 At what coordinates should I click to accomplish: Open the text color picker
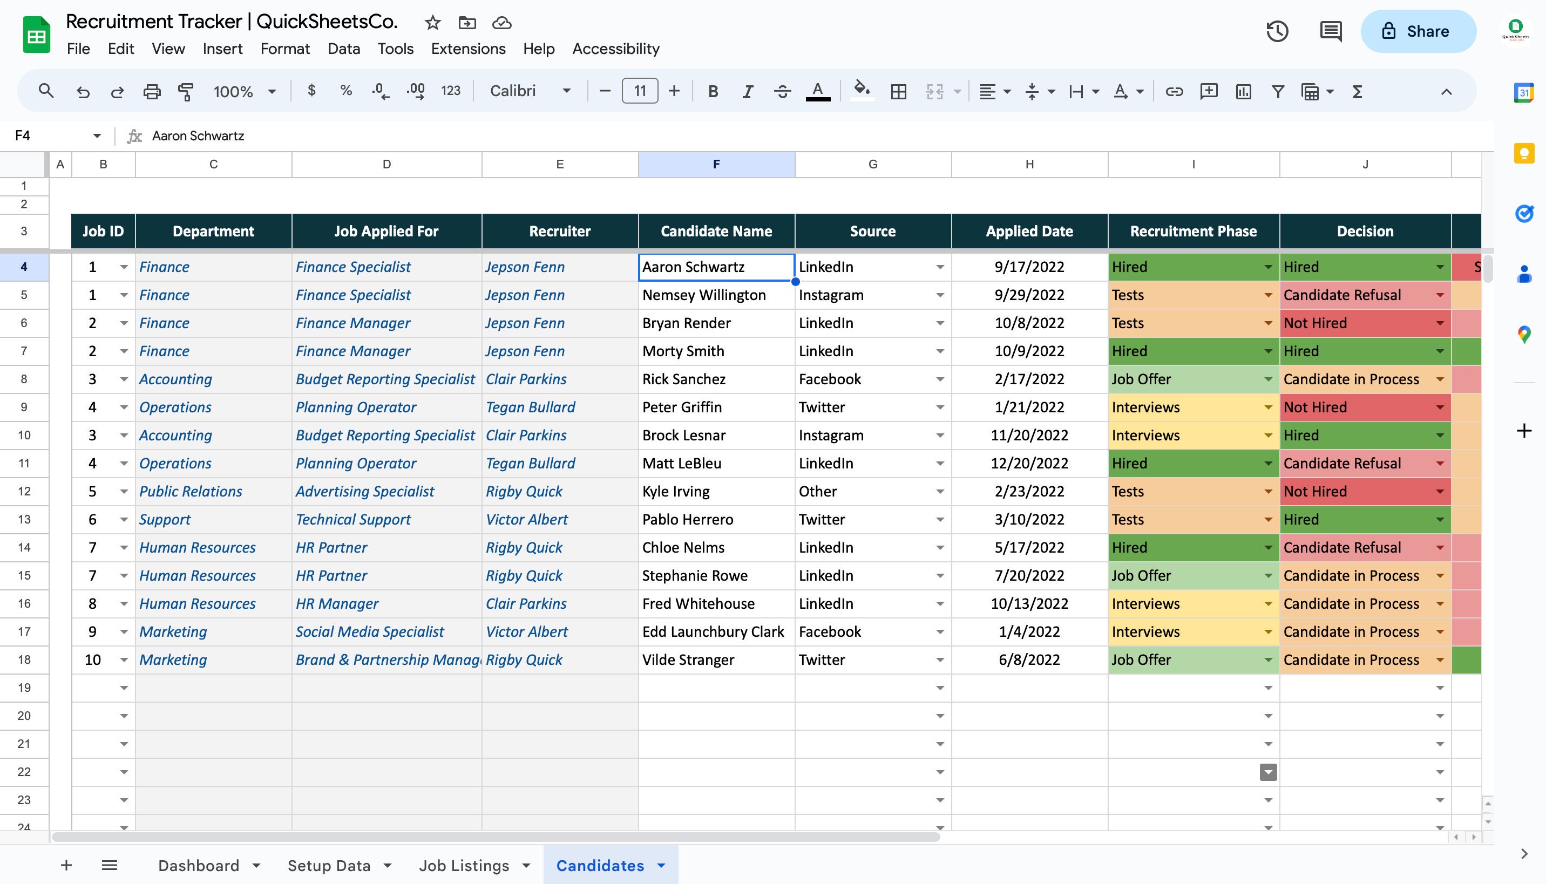click(817, 91)
